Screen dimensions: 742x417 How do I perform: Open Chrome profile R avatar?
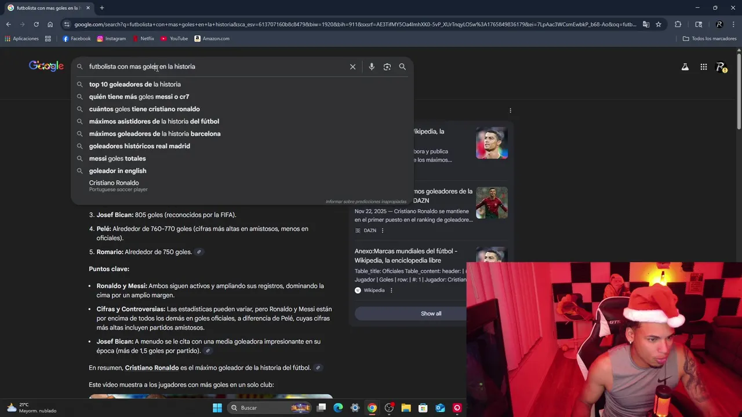coord(719,24)
